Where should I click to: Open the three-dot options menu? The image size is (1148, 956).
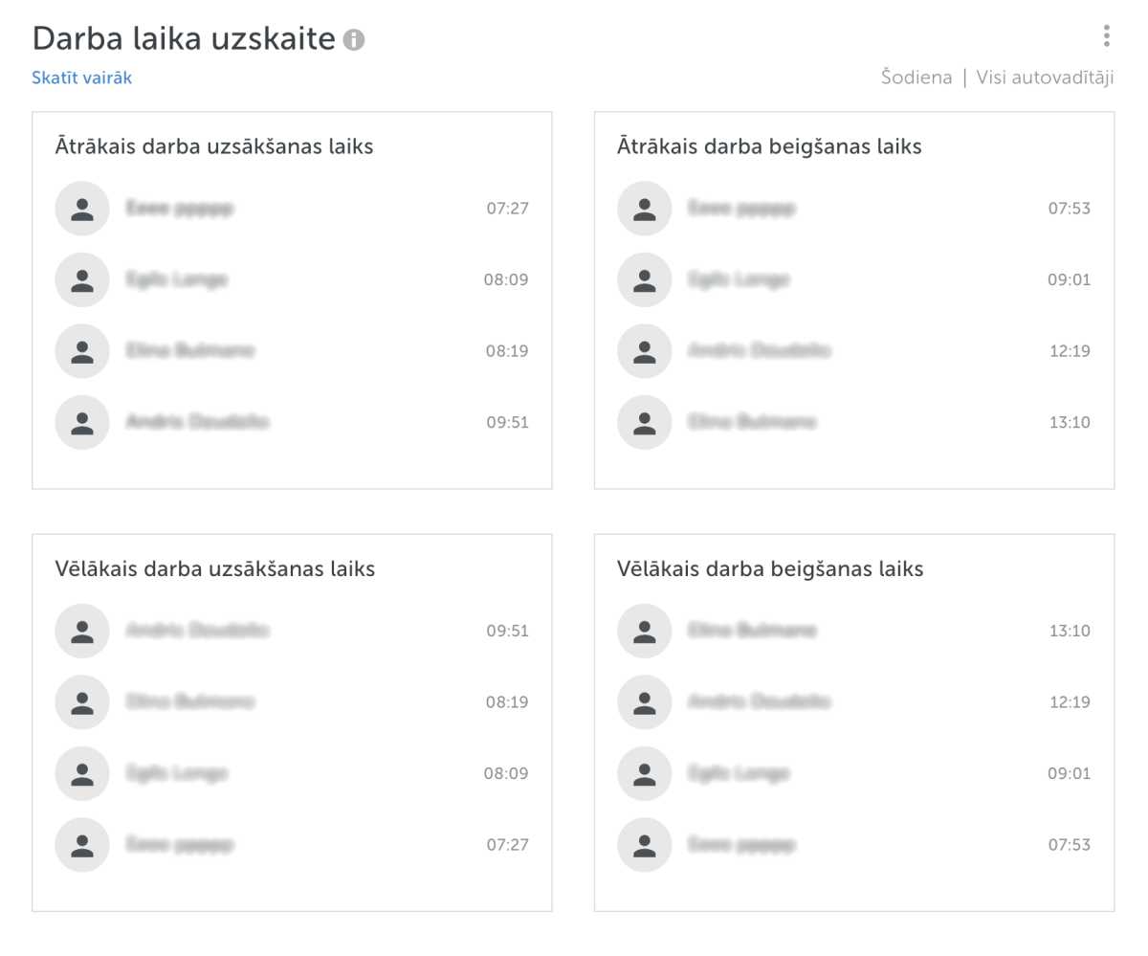tap(1106, 36)
